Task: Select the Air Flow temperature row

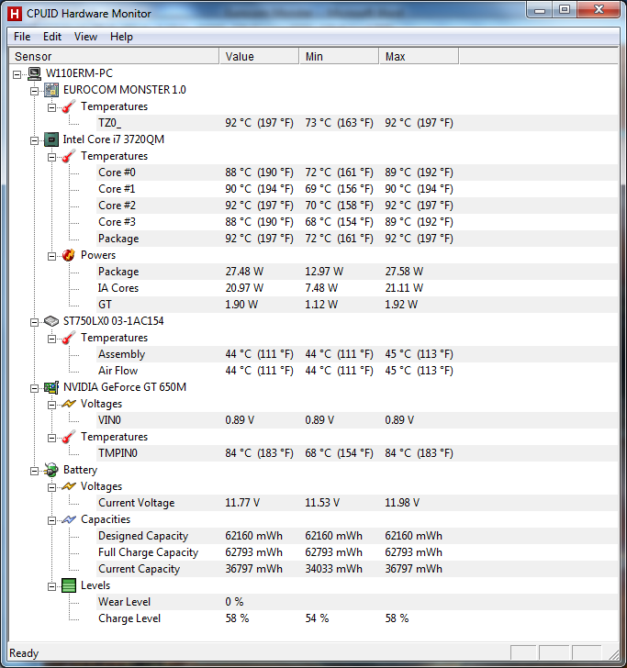Action: (x=357, y=371)
